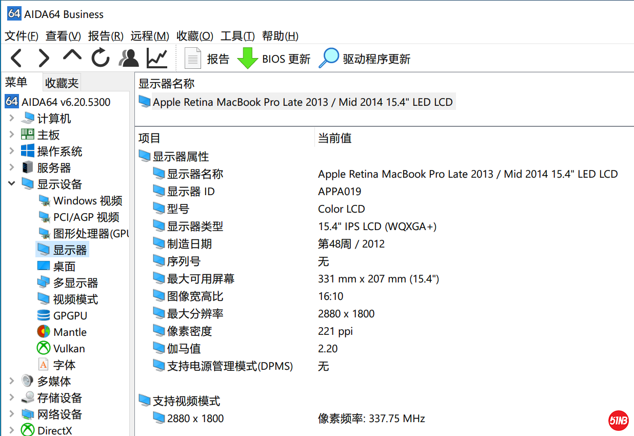Click the 操作系统 Windows logo icon
The height and width of the screenshot is (436, 634).
pos(28,151)
